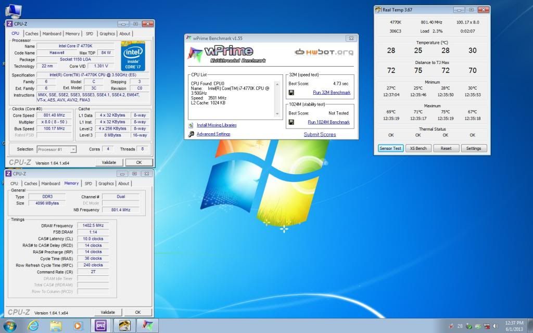
Task: Switch to Mainboard tab in upper CPU-Z window
Action: (52, 34)
